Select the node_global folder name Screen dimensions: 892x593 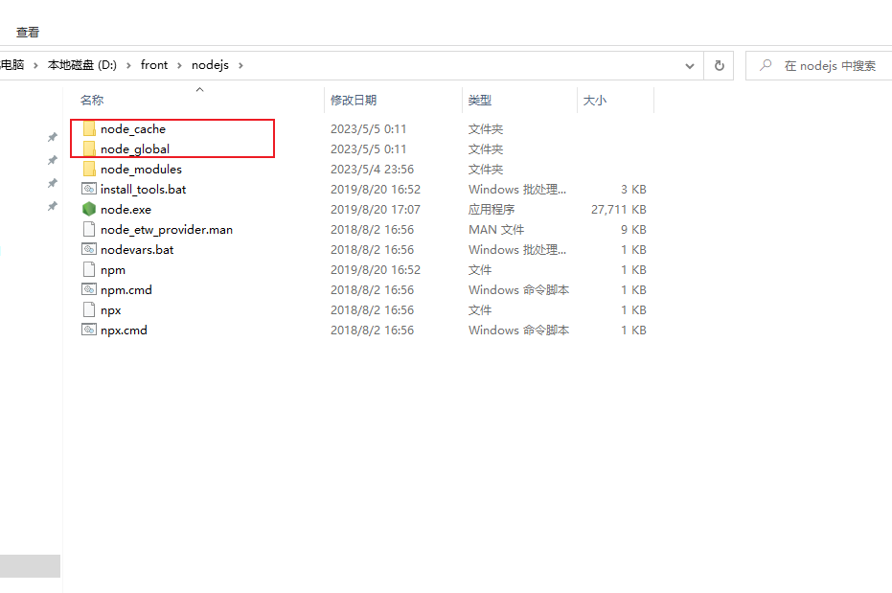coord(135,148)
